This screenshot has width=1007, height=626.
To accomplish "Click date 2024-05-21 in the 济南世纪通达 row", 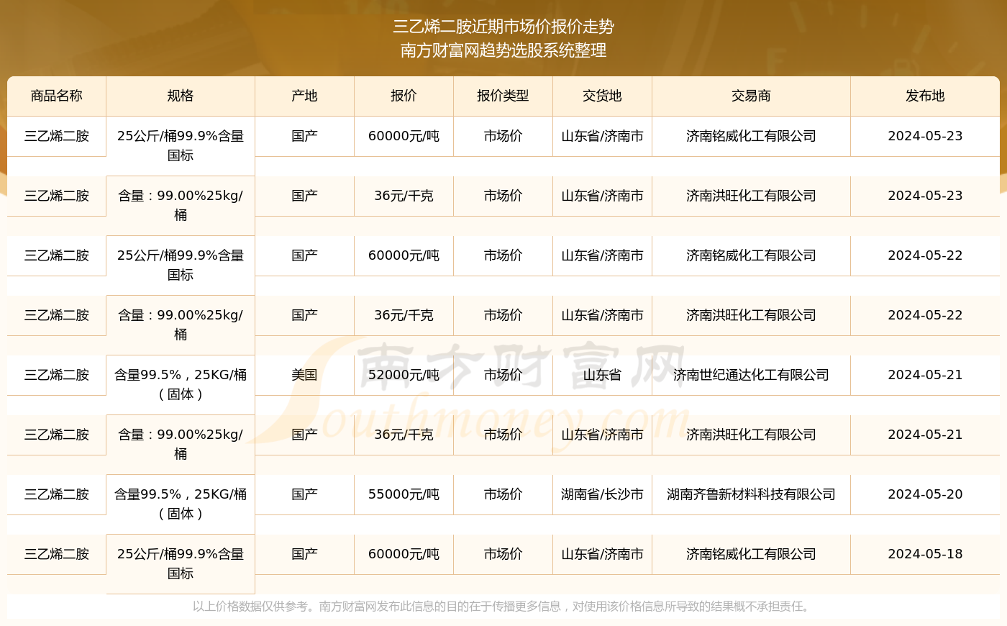I will [925, 375].
